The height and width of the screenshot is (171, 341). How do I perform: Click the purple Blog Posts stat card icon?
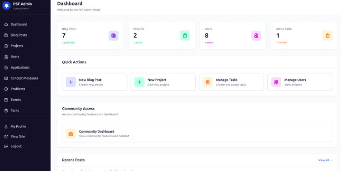coord(114,36)
